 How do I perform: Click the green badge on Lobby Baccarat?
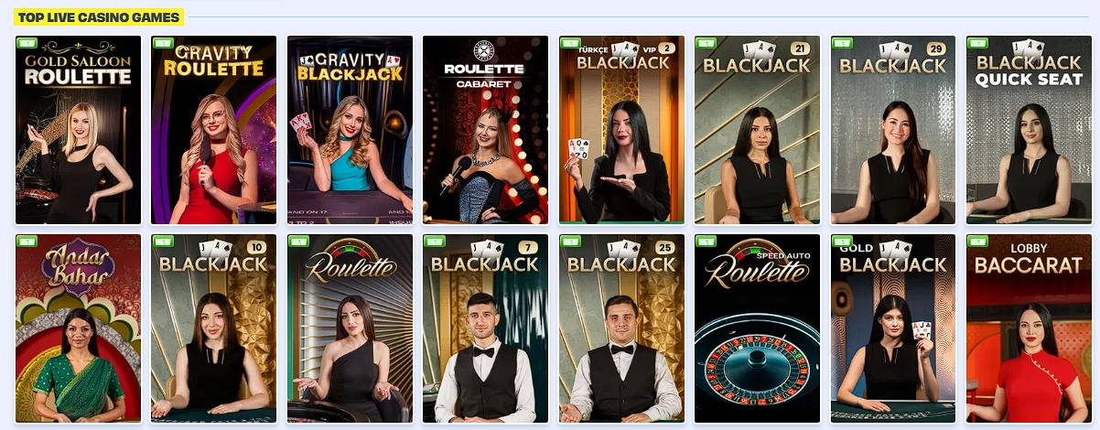[978, 242]
